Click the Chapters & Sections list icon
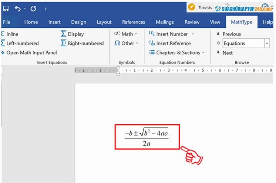The image size is (276, 183). 152,52
